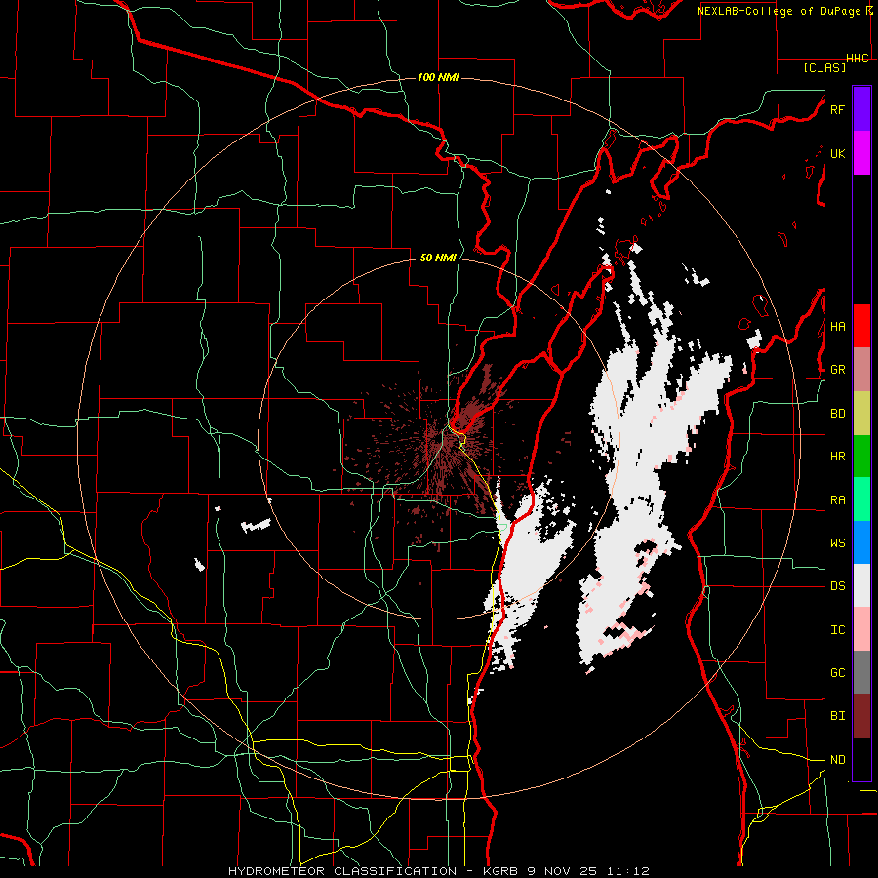Click the HYDROMETEOR CLASSIFICATION caption text

[x=342, y=871]
